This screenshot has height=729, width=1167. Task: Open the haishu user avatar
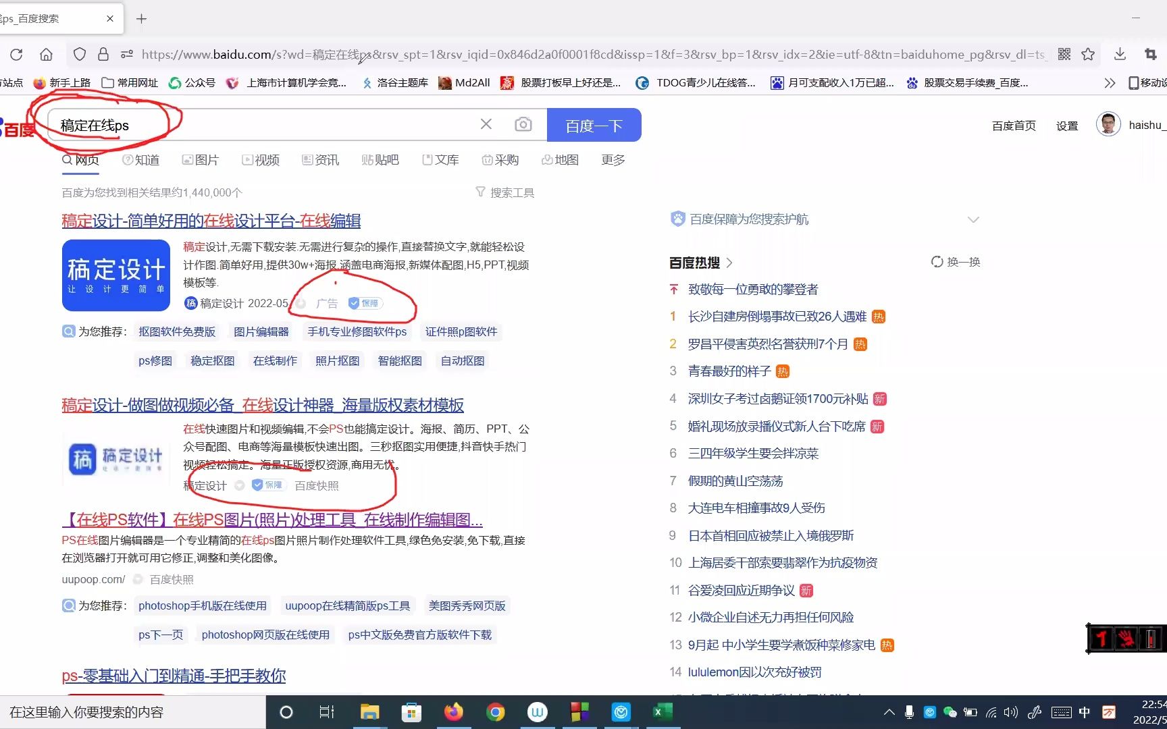click(x=1108, y=124)
